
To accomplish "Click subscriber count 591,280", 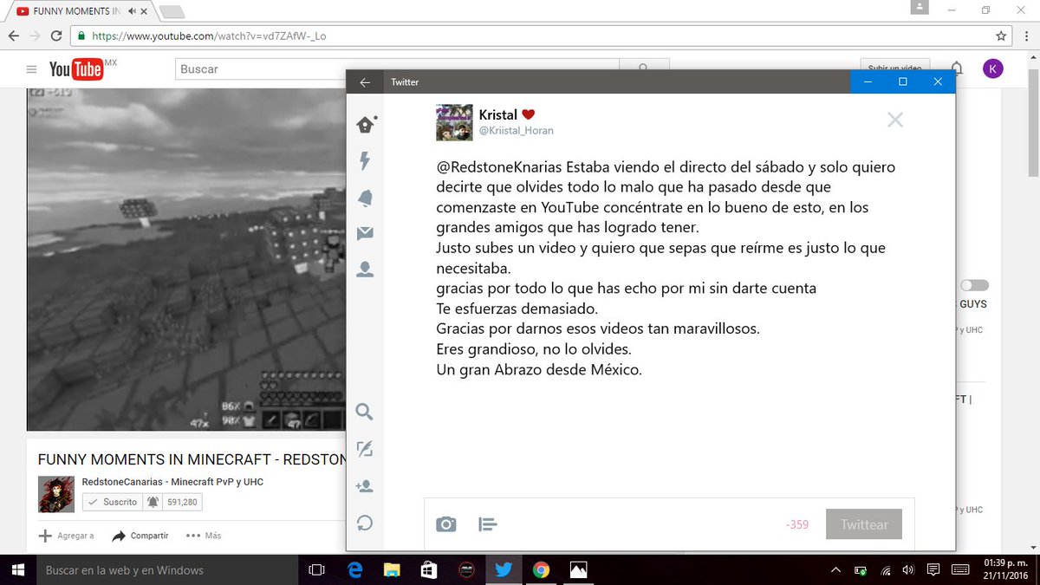I will [x=183, y=502].
